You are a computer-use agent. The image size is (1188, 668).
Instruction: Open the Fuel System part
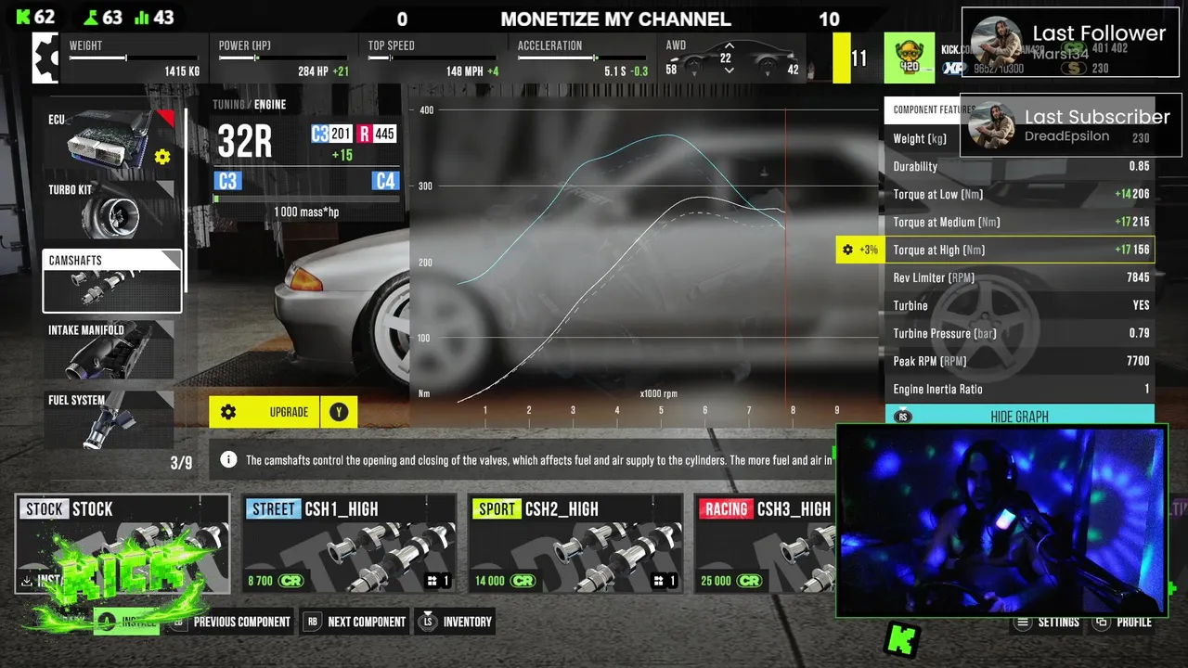coord(109,419)
